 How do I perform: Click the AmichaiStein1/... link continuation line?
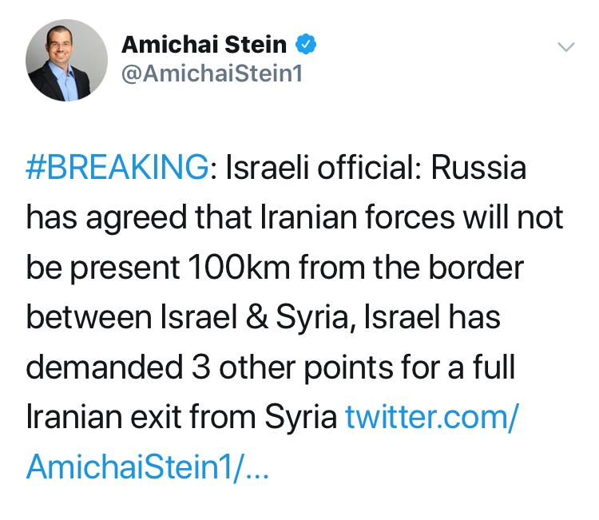pyautogui.click(x=148, y=466)
